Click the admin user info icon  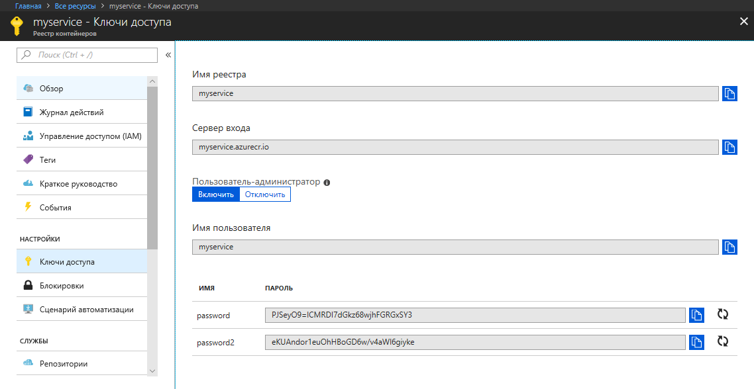coord(327,182)
